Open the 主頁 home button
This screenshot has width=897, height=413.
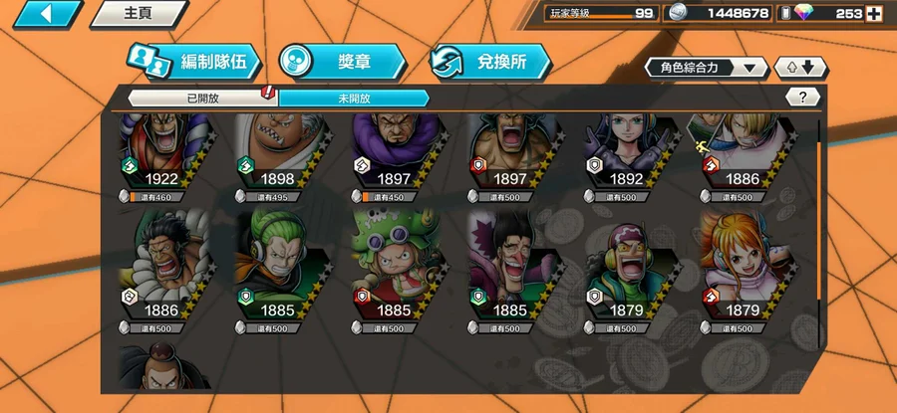pyautogui.click(x=139, y=13)
